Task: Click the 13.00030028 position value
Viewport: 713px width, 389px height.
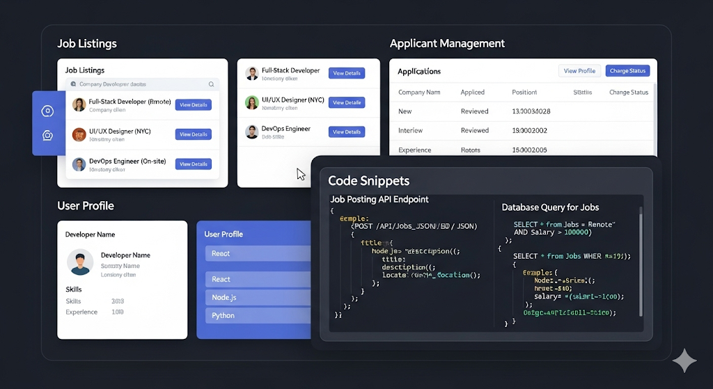Action: click(531, 111)
